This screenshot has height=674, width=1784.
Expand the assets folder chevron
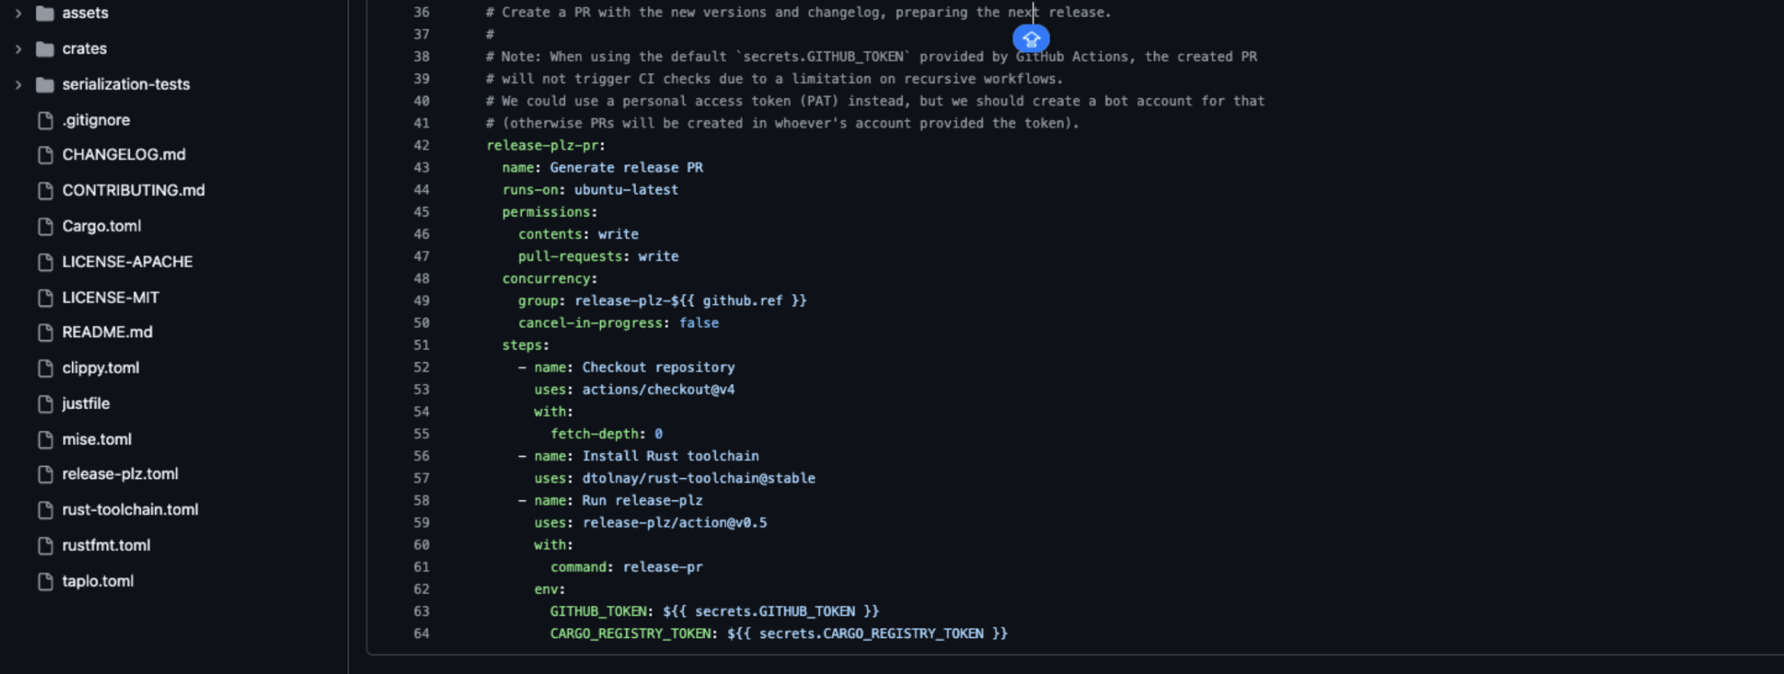(x=18, y=13)
